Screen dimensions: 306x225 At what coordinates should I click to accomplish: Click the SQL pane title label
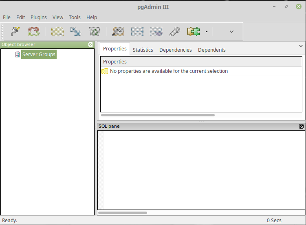tap(109, 126)
